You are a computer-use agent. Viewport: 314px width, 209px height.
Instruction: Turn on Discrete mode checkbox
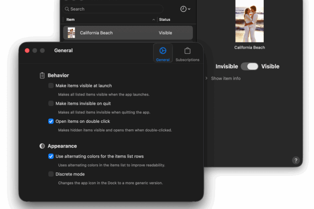click(x=51, y=174)
